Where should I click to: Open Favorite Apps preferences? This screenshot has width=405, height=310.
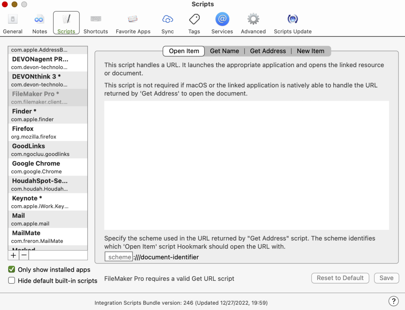(x=133, y=23)
